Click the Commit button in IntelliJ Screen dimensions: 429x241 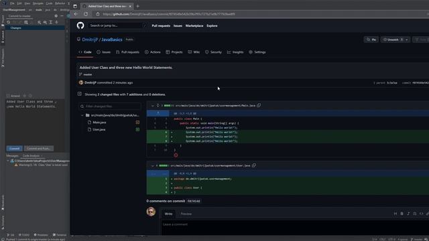pyautogui.click(x=14, y=149)
